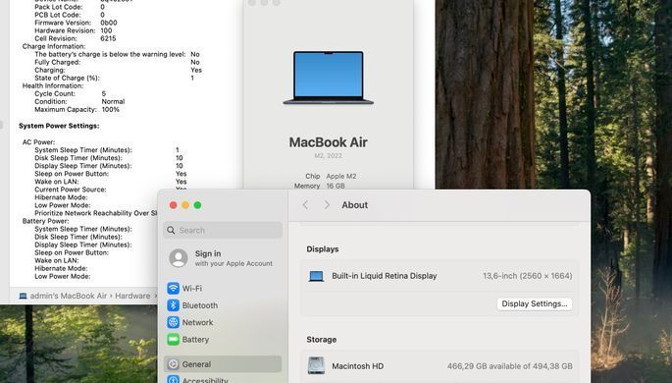
Task: Select AC Power Sleep on Power Button row
Action: (111, 174)
